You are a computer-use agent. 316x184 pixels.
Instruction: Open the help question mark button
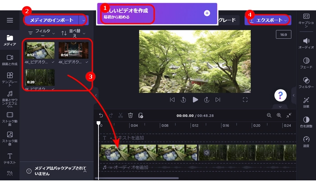[281, 95]
